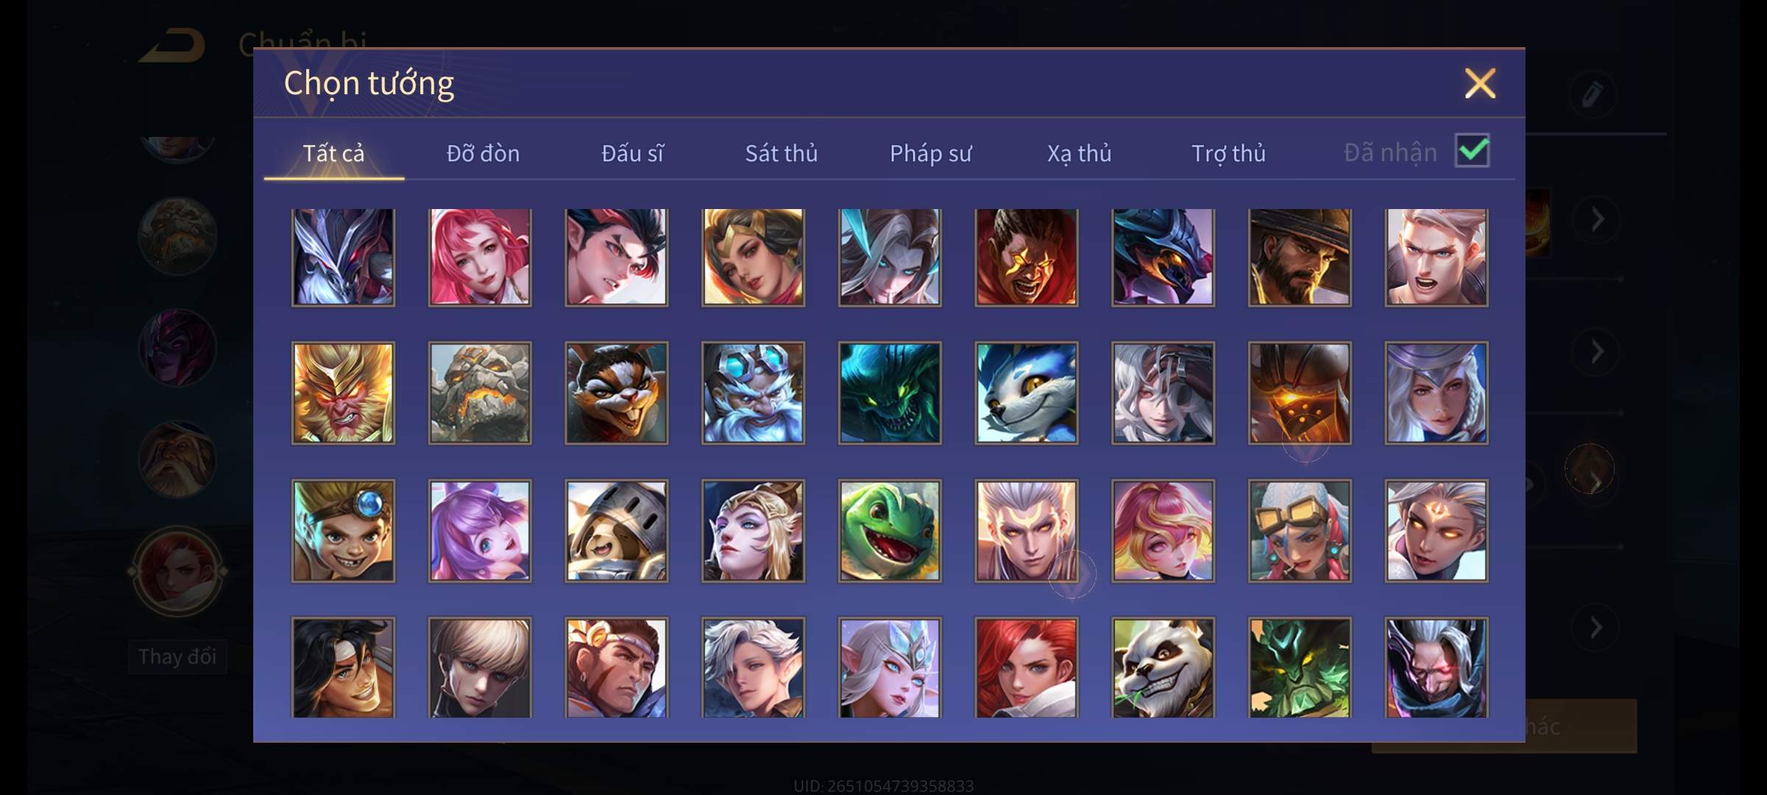Pick the blue wolf hero portrait

pyautogui.click(x=1026, y=393)
